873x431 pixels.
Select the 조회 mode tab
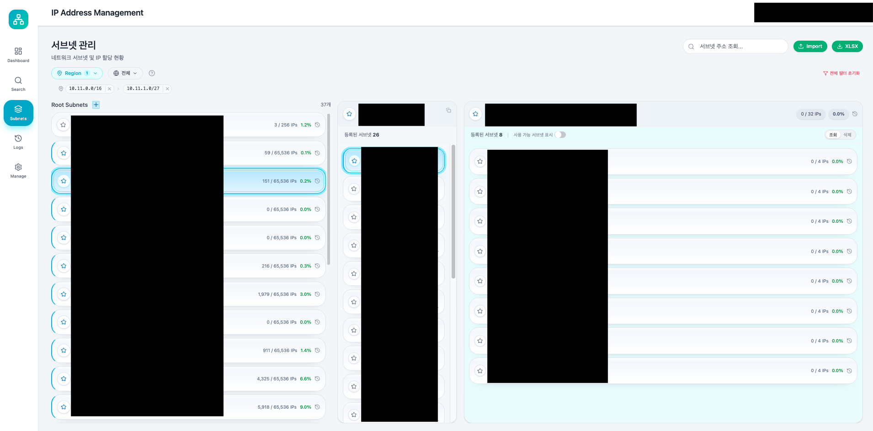(833, 135)
